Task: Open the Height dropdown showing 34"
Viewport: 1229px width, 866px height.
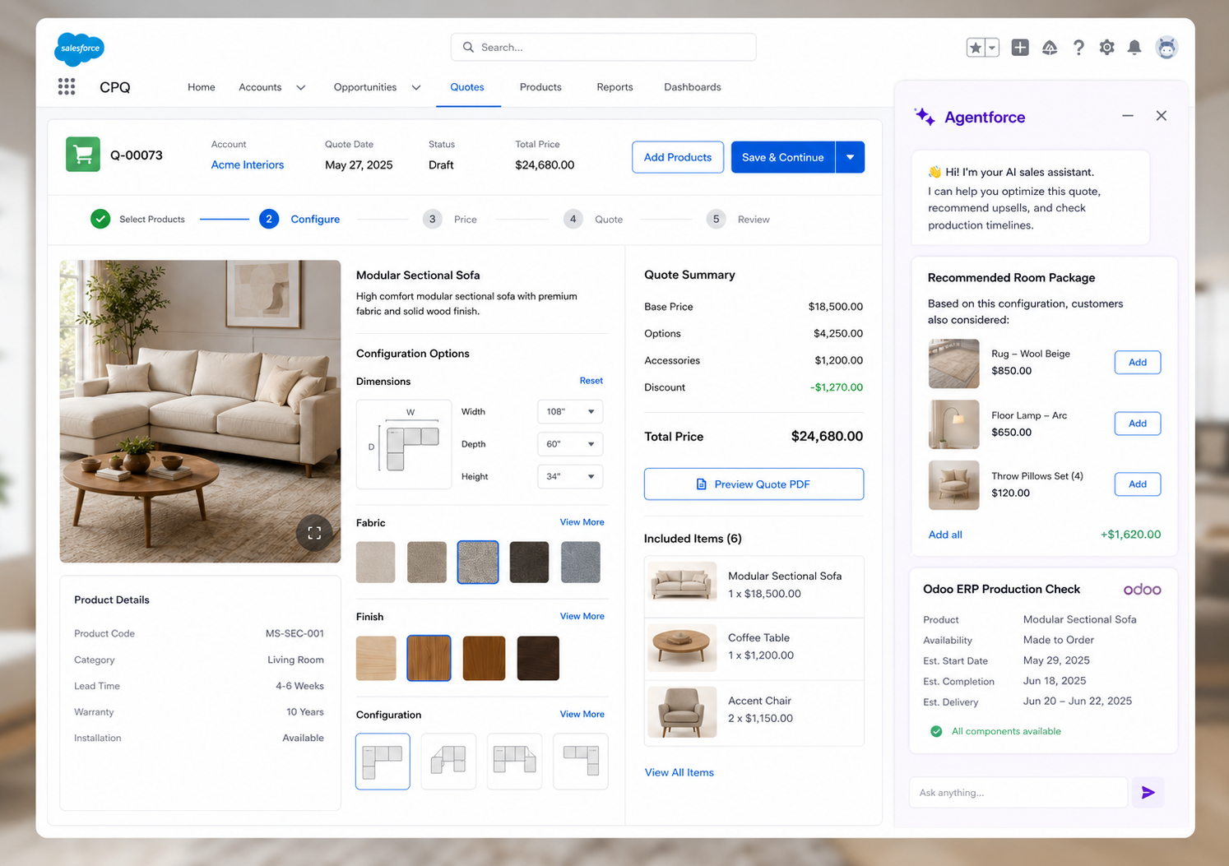Action: tap(570, 476)
